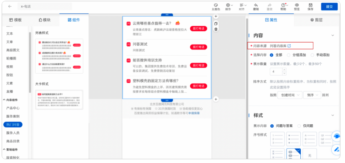Click the plus icon above the copy icon
The width and height of the screenshot is (345, 163).
tap(216, 17)
